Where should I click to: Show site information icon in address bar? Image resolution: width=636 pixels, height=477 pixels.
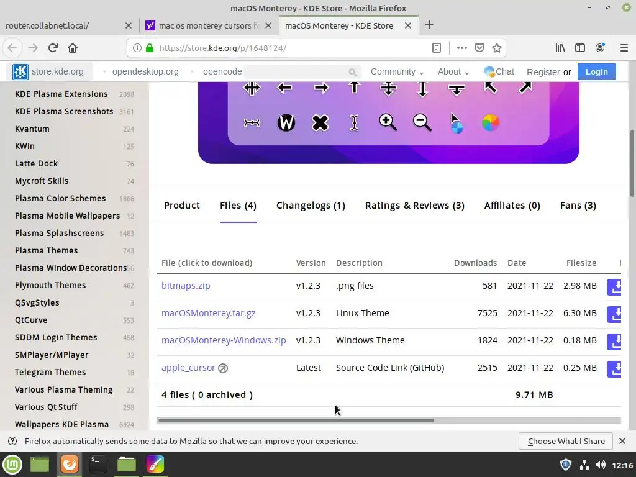[137, 48]
